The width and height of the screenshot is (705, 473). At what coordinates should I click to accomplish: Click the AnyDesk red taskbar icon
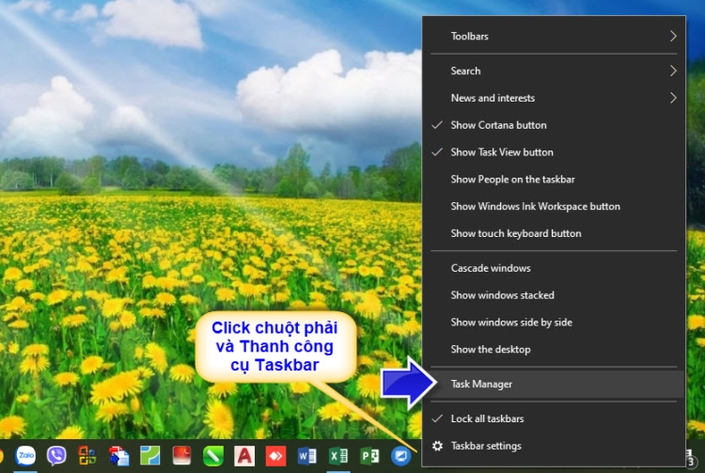tap(275, 456)
